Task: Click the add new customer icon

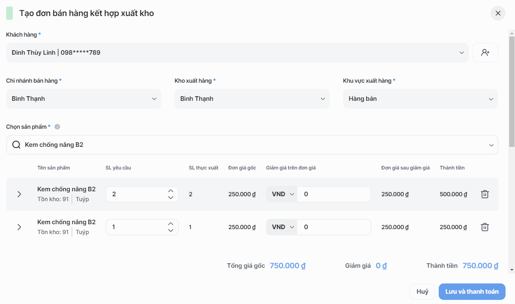Action: tap(485, 53)
